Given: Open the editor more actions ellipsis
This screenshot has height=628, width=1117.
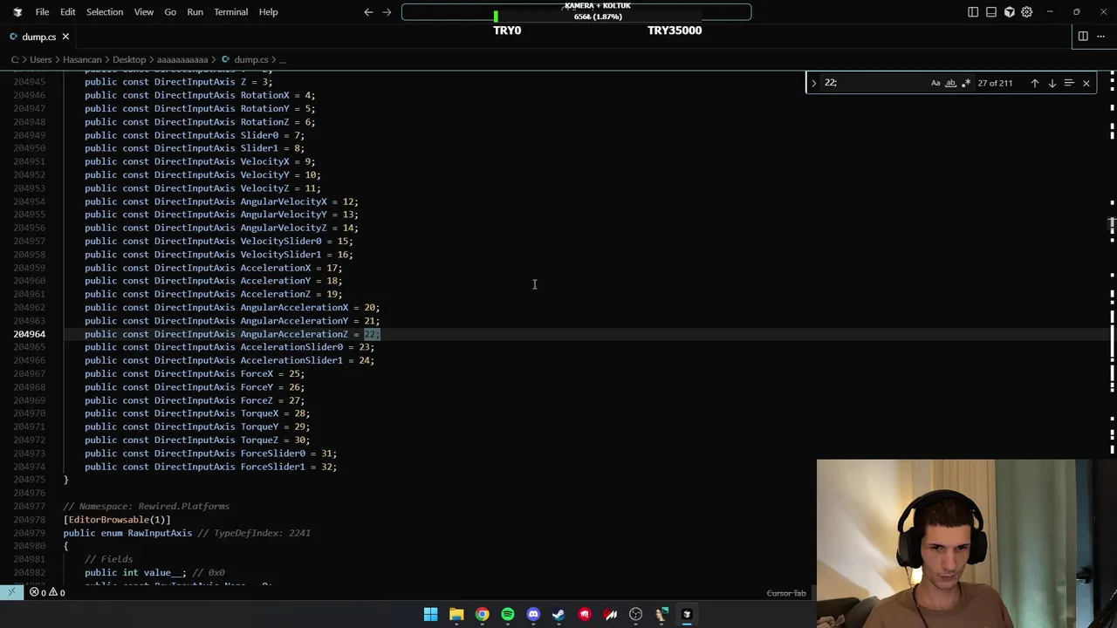Looking at the screenshot, I should (1100, 37).
